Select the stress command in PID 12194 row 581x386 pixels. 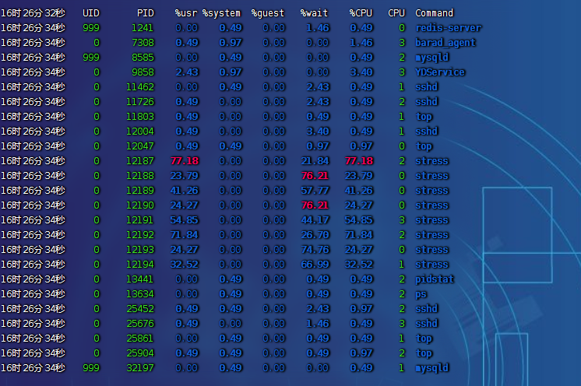[431, 265]
